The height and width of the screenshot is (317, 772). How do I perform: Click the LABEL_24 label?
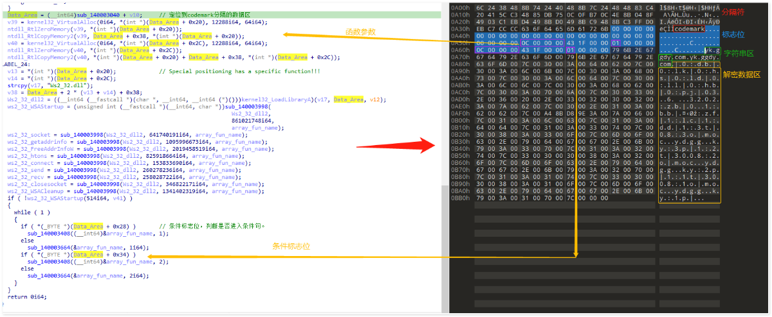[x=15, y=64]
